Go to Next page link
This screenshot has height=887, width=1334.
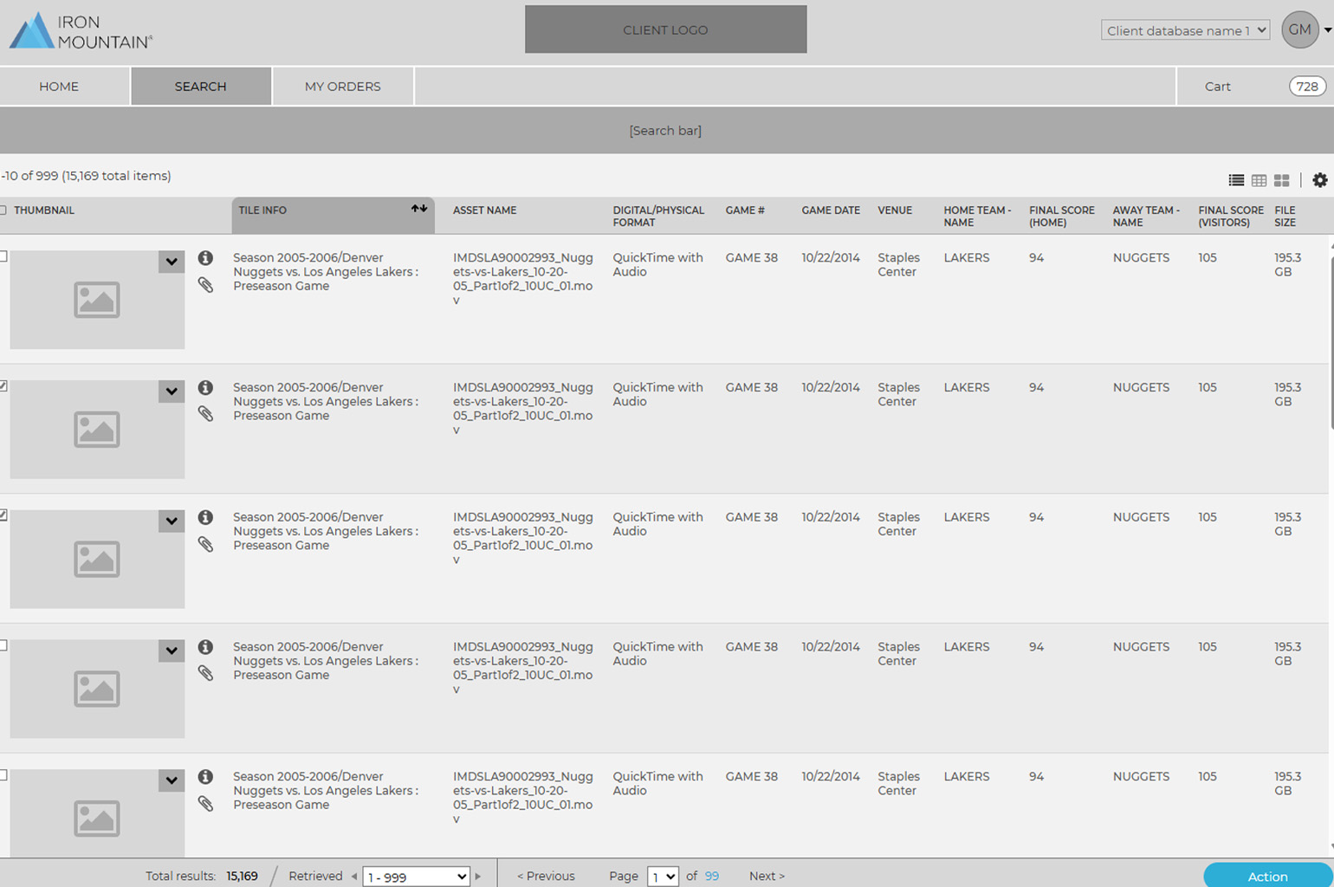tap(767, 876)
